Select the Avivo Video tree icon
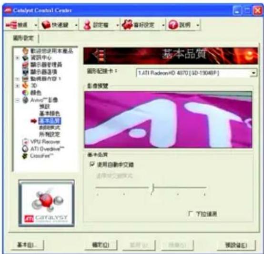Screen dimensions: 264x254 click(x=25, y=100)
